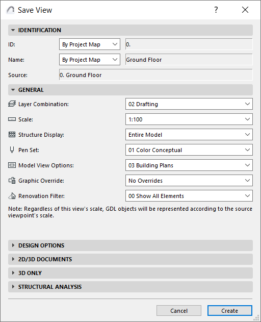Image resolution: width=261 pixels, height=322 pixels.
Task: Open the help question mark button
Action: pos(216,10)
